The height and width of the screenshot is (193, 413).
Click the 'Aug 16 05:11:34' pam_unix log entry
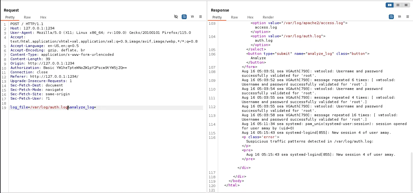(x=324, y=126)
